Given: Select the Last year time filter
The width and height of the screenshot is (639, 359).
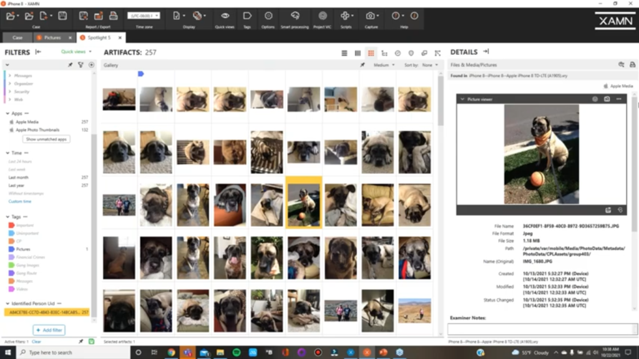Looking at the screenshot, I should click(16, 186).
